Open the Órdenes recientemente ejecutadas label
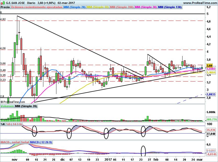 pyautogui.click(x=37, y=7)
